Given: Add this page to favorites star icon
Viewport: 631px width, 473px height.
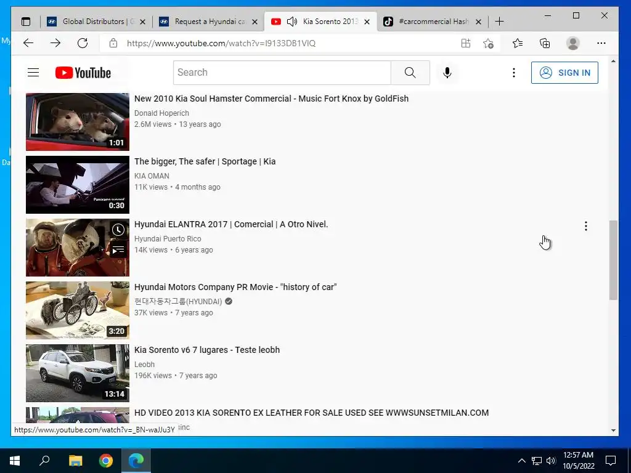Looking at the screenshot, I should (488, 43).
